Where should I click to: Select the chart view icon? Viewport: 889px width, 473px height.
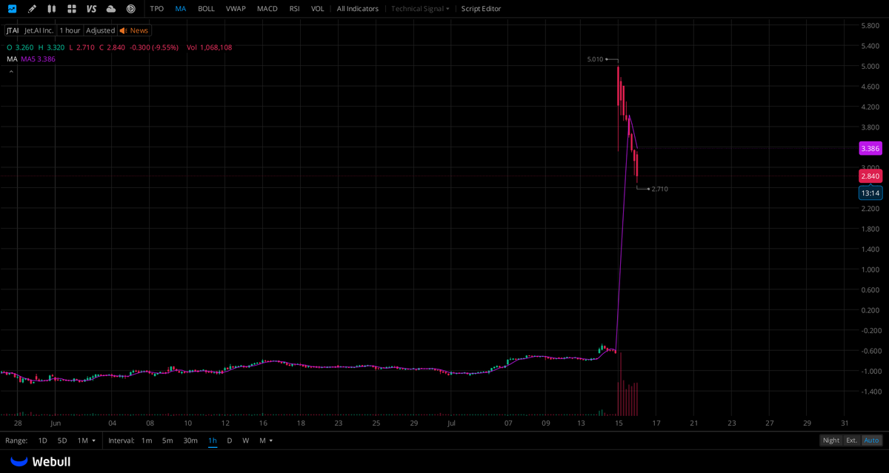pyautogui.click(x=12, y=9)
